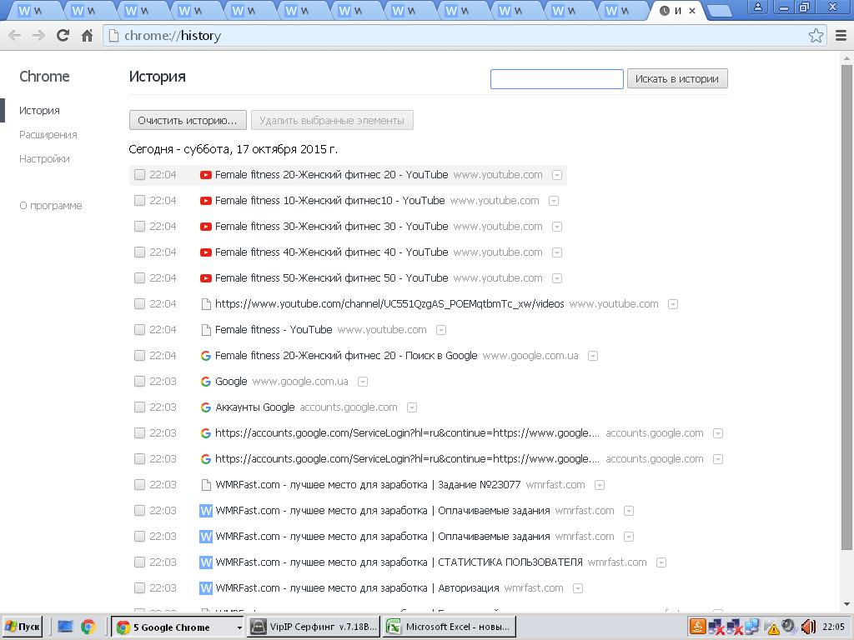
Task: Check the WMRFast Авторизация entry
Action: click(139, 588)
